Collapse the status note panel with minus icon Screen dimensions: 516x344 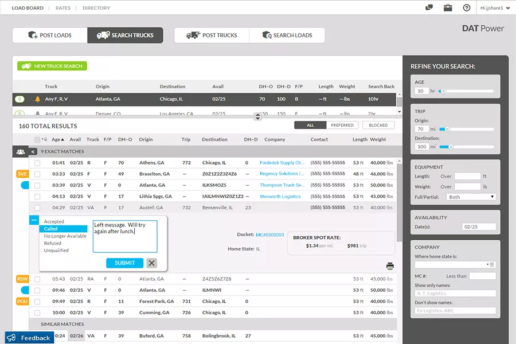point(34,220)
